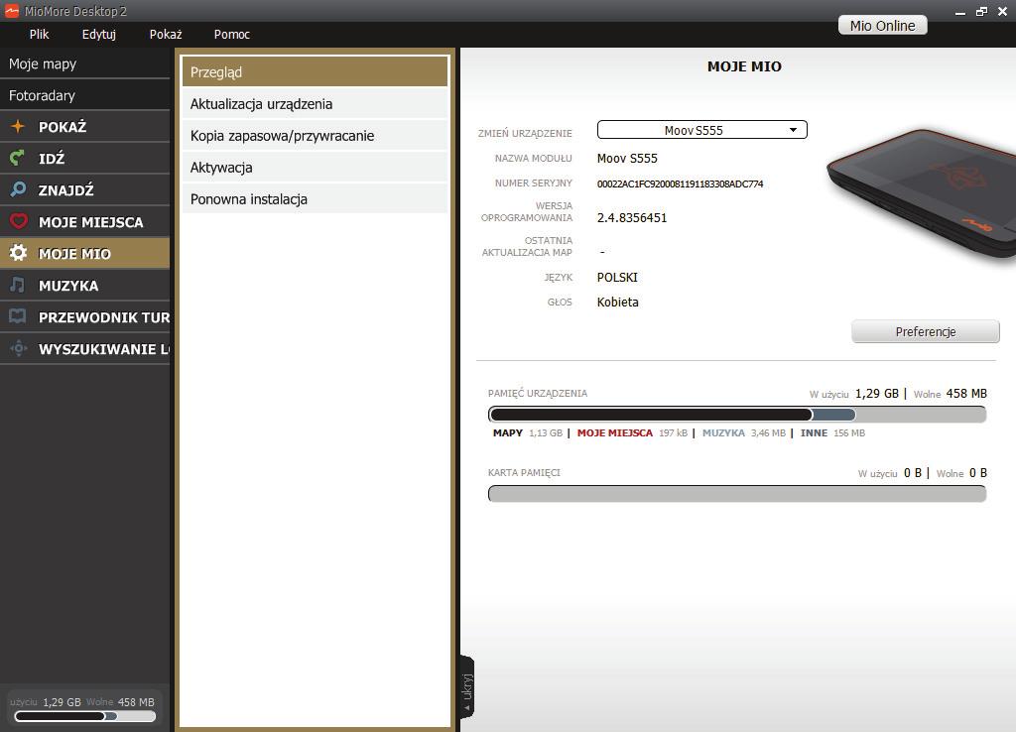Restore the MioMore Desktop window
Screen dimensions: 1016x732
(981, 11)
